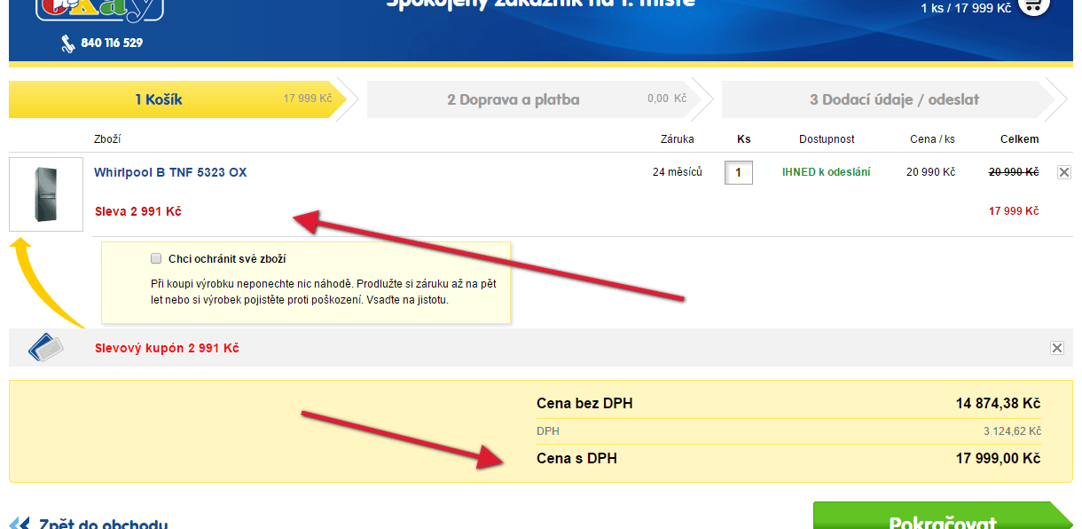The height and width of the screenshot is (529, 1082).
Task: Click the crossed-out total 20 990 Kč
Action: (x=1014, y=172)
